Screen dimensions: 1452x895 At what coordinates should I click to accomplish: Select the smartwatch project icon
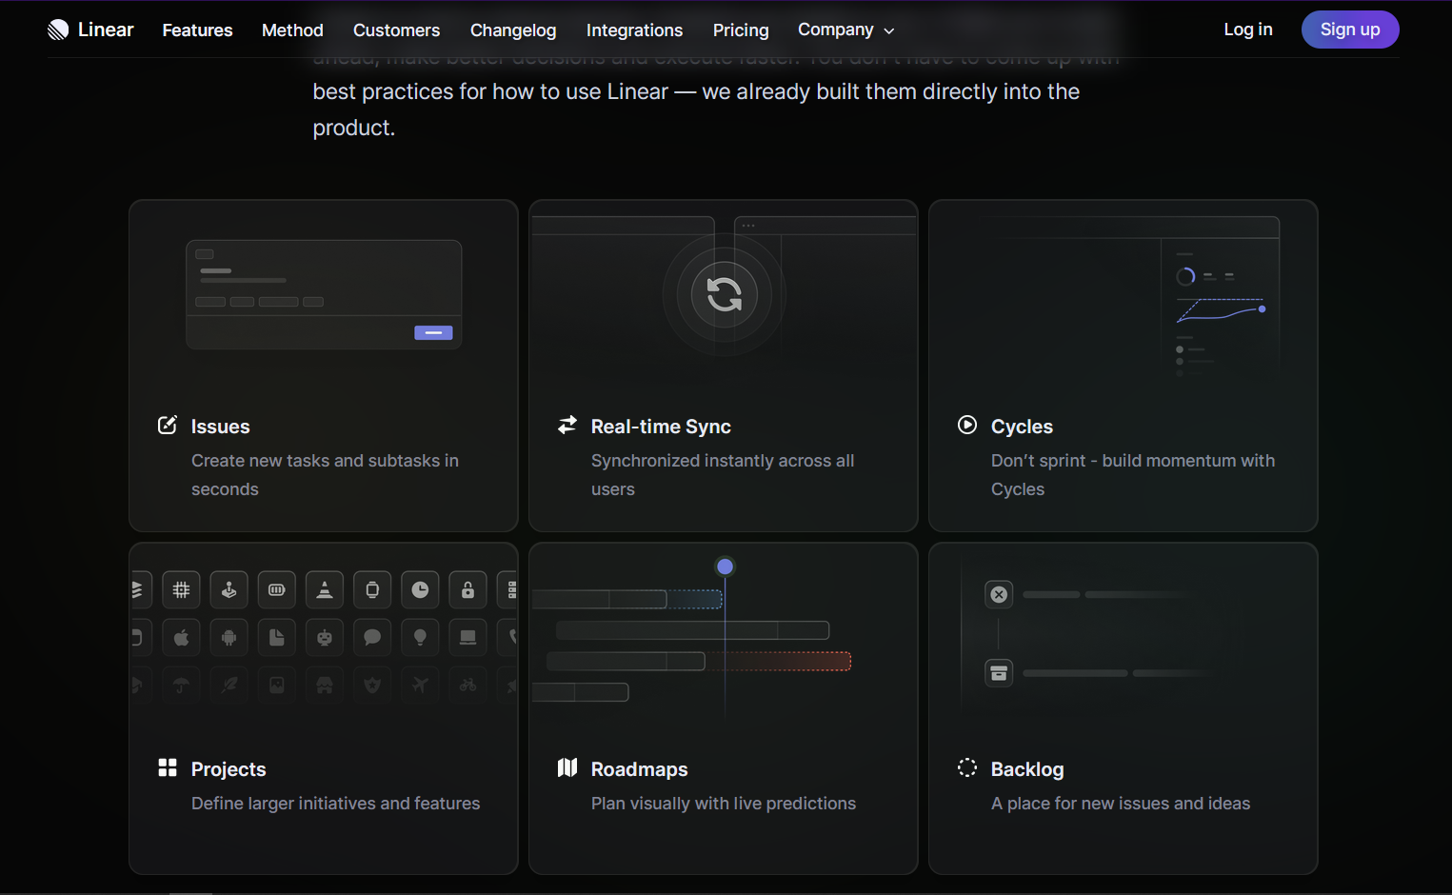click(x=372, y=590)
